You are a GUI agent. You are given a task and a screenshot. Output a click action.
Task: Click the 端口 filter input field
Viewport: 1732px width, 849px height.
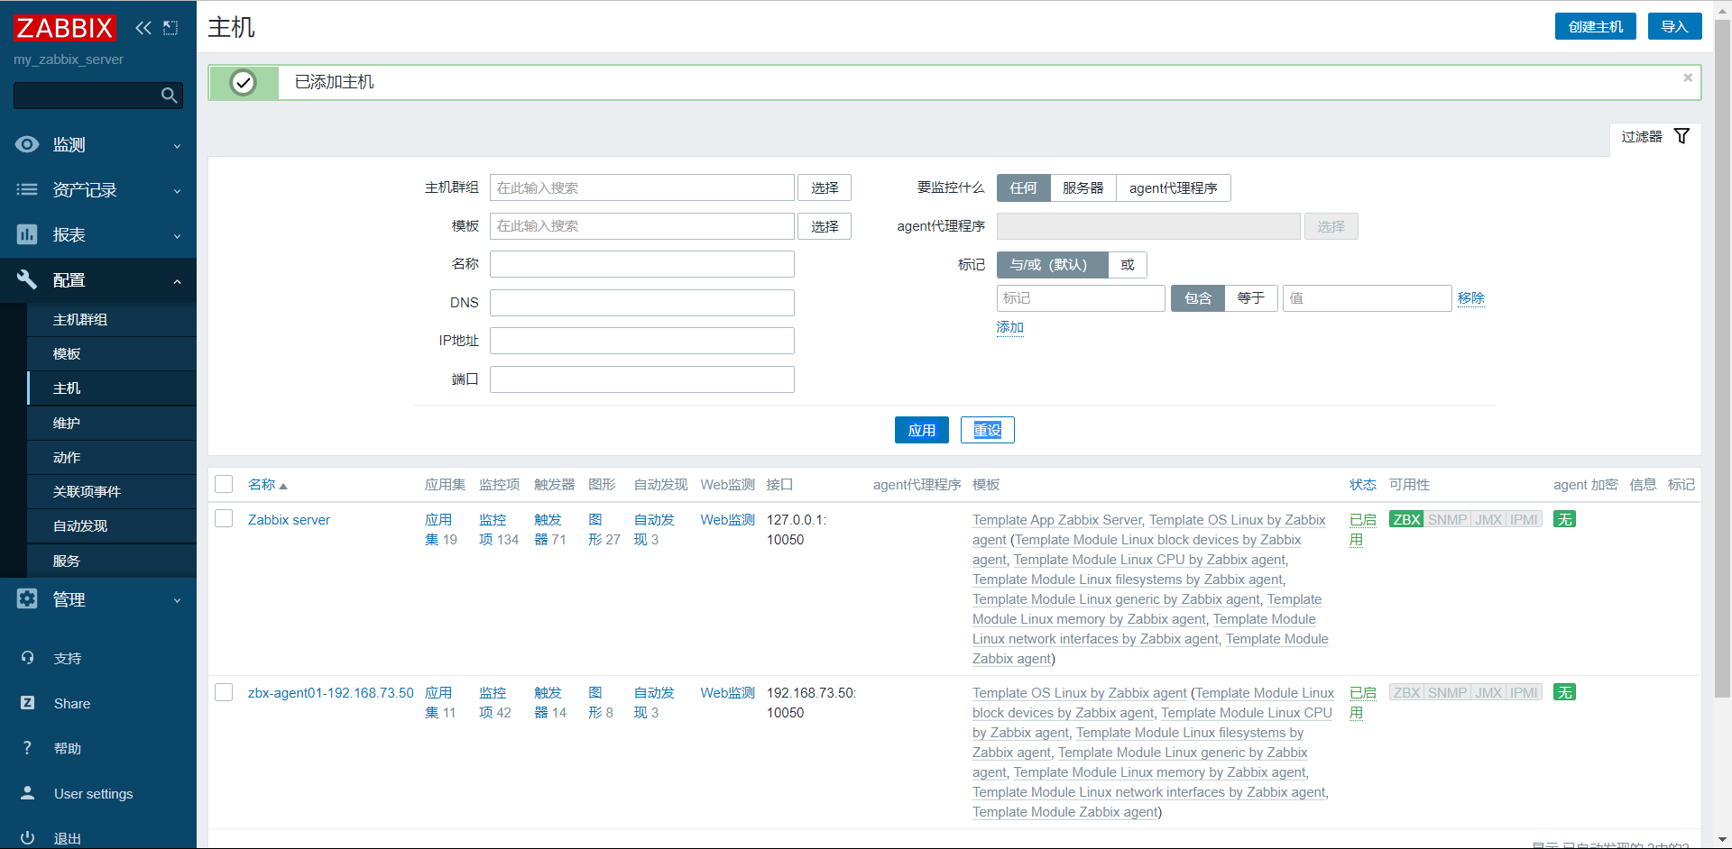point(642,379)
